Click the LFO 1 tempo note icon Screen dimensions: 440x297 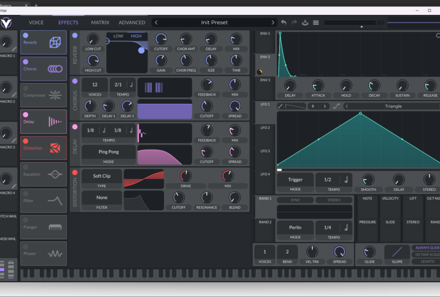[x=346, y=180]
